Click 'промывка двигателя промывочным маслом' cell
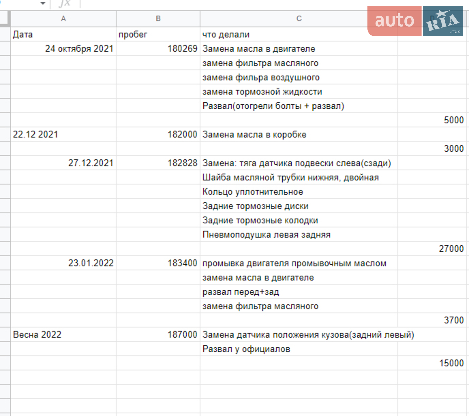469x416 pixels. click(x=299, y=263)
